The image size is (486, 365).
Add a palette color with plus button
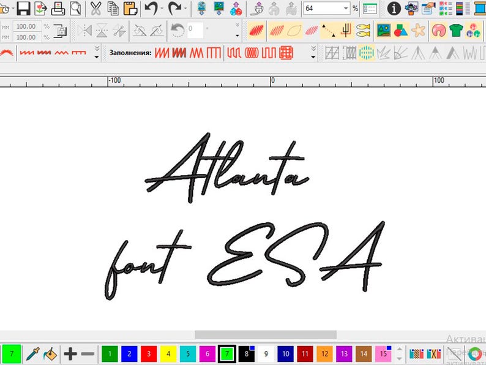pos(70,353)
